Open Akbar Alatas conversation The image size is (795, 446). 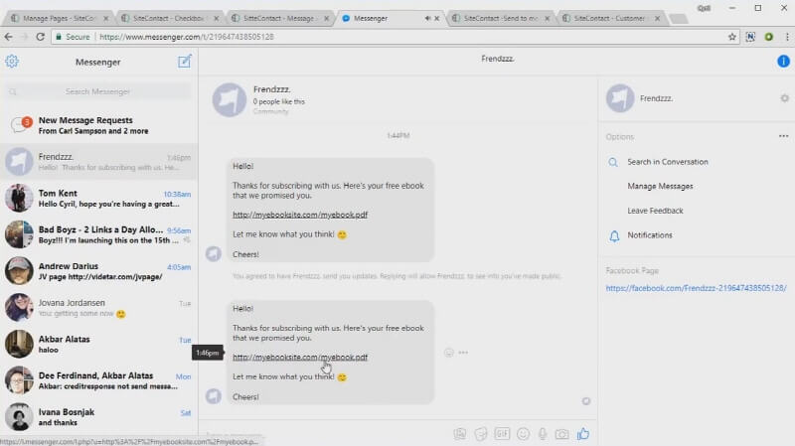pyautogui.click(x=98, y=344)
